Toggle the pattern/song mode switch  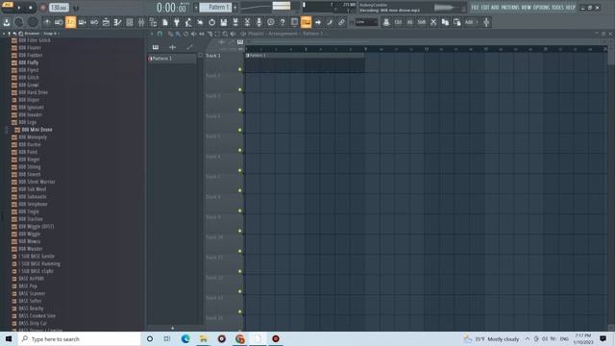click(x=8, y=5)
